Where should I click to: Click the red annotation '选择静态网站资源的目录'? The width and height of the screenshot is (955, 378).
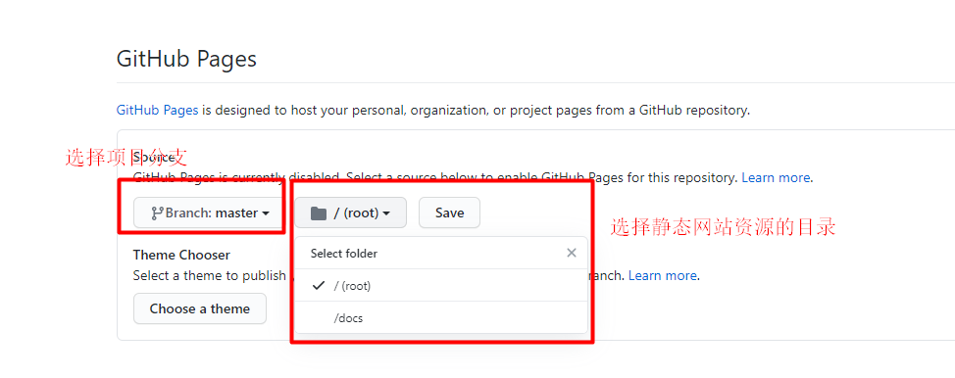(724, 227)
